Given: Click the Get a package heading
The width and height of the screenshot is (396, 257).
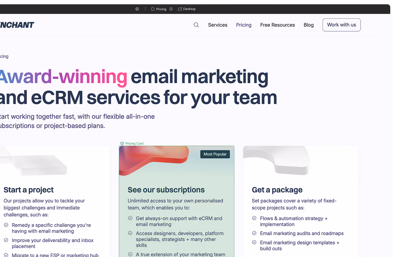Looking at the screenshot, I should pyautogui.click(x=277, y=190).
